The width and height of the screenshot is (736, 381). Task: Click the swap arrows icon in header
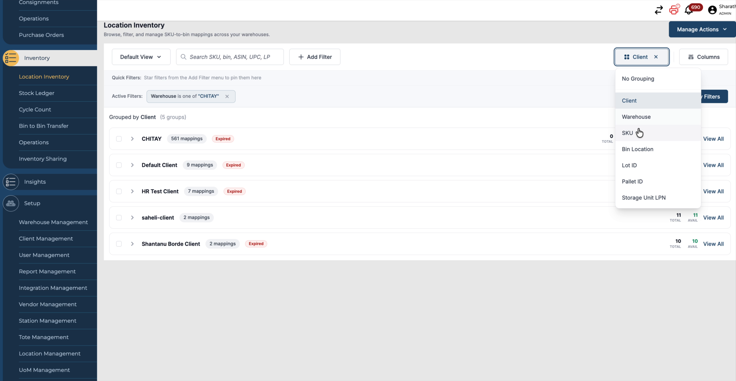tap(659, 10)
